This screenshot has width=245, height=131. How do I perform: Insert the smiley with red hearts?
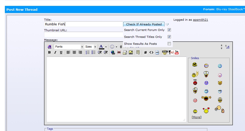[206, 110]
